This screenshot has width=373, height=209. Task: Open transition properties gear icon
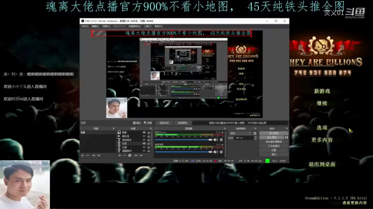click(255, 133)
